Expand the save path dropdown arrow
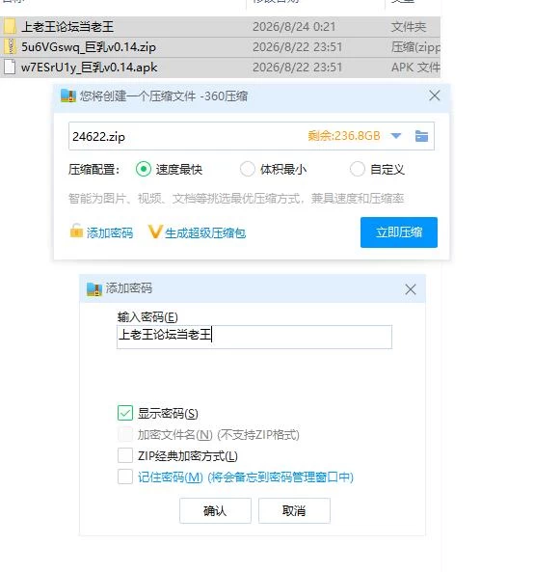Viewport: 534px width, 572px height. point(396,136)
